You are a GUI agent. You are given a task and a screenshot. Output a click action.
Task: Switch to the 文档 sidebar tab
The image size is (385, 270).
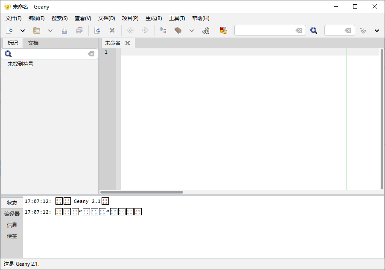[33, 43]
